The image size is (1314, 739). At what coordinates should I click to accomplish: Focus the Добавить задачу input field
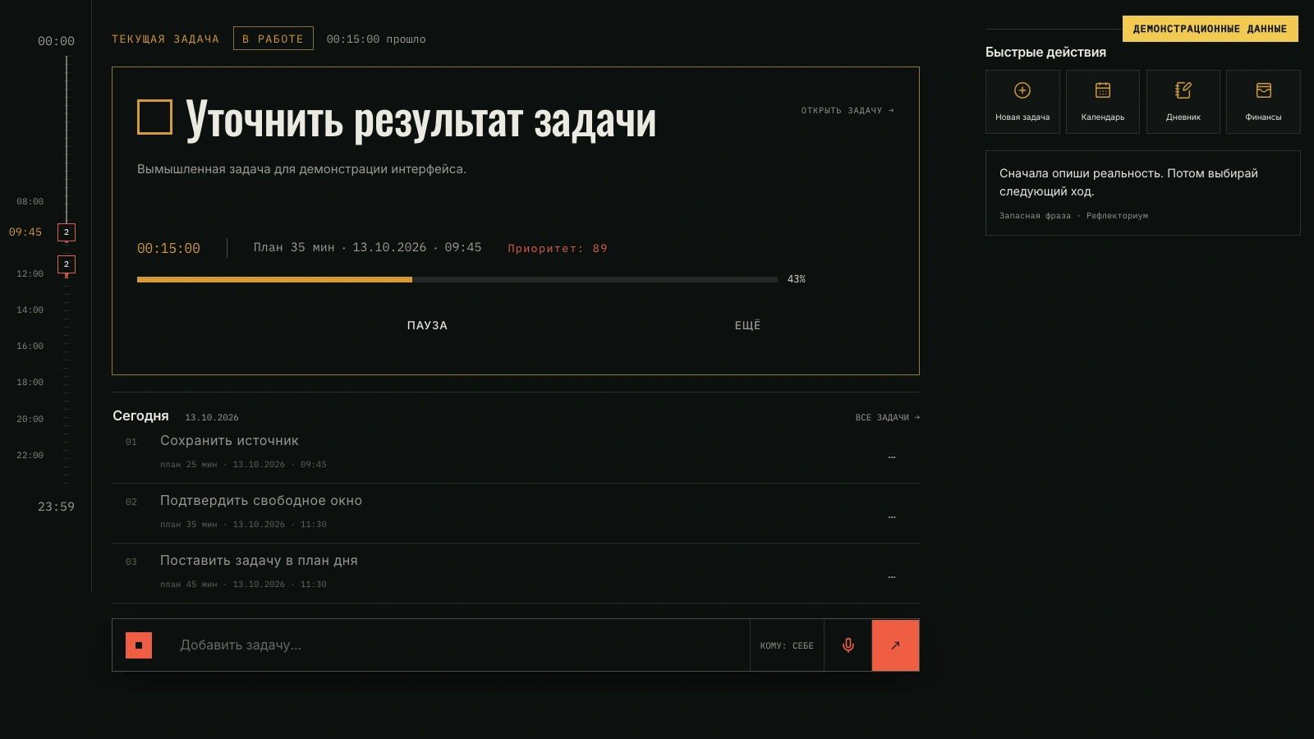pos(460,645)
